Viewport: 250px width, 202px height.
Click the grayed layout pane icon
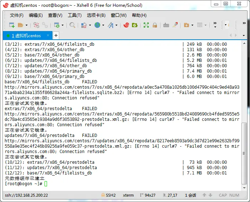pos(200,25)
